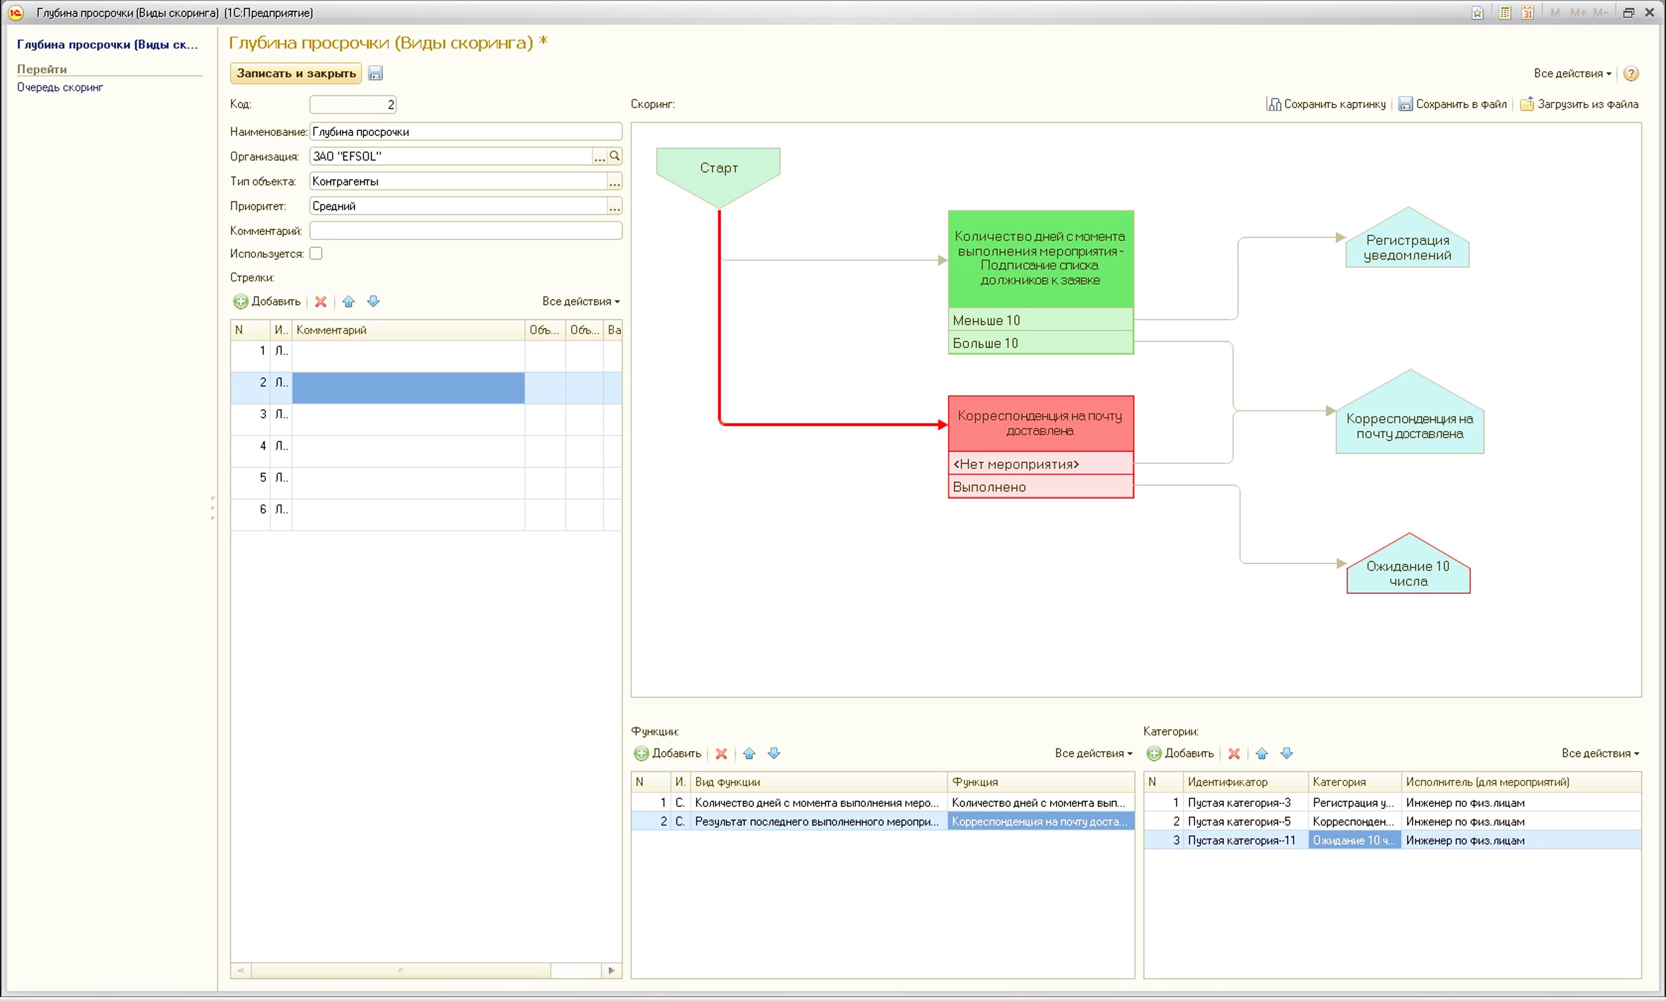
Task: Open Тип объекта selection ellipsis button
Action: tap(614, 181)
